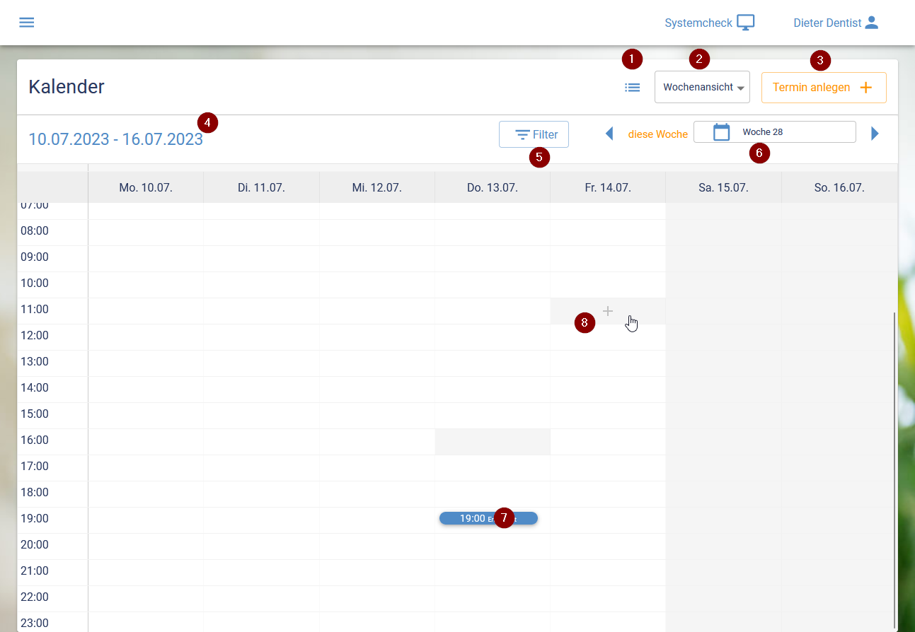Click the highlighted 16:00 slot on Do. 13.07
This screenshot has height=632, width=915.
point(492,441)
